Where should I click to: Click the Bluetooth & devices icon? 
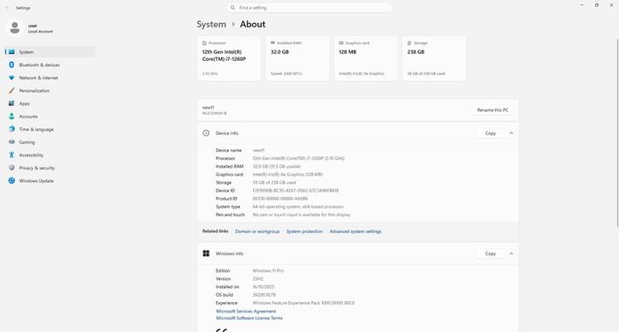(x=11, y=64)
